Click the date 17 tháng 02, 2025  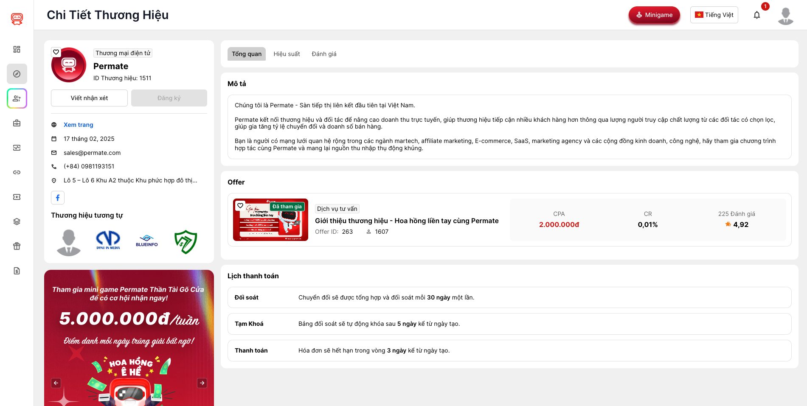click(89, 139)
